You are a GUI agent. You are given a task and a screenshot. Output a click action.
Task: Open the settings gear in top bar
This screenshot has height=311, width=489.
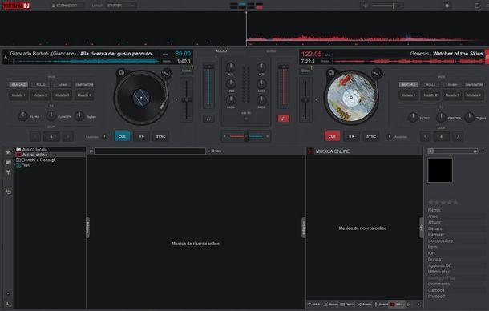tap(447, 6)
